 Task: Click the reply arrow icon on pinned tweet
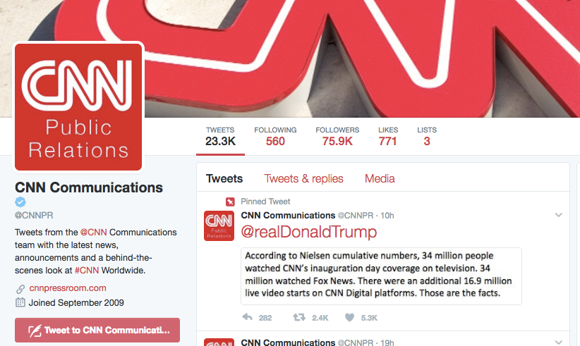point(247,317)
